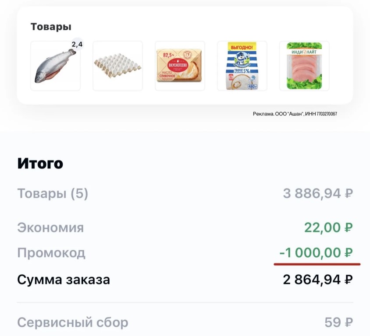Click the 2 864,94 ₽ order sum

coord(318,280)
